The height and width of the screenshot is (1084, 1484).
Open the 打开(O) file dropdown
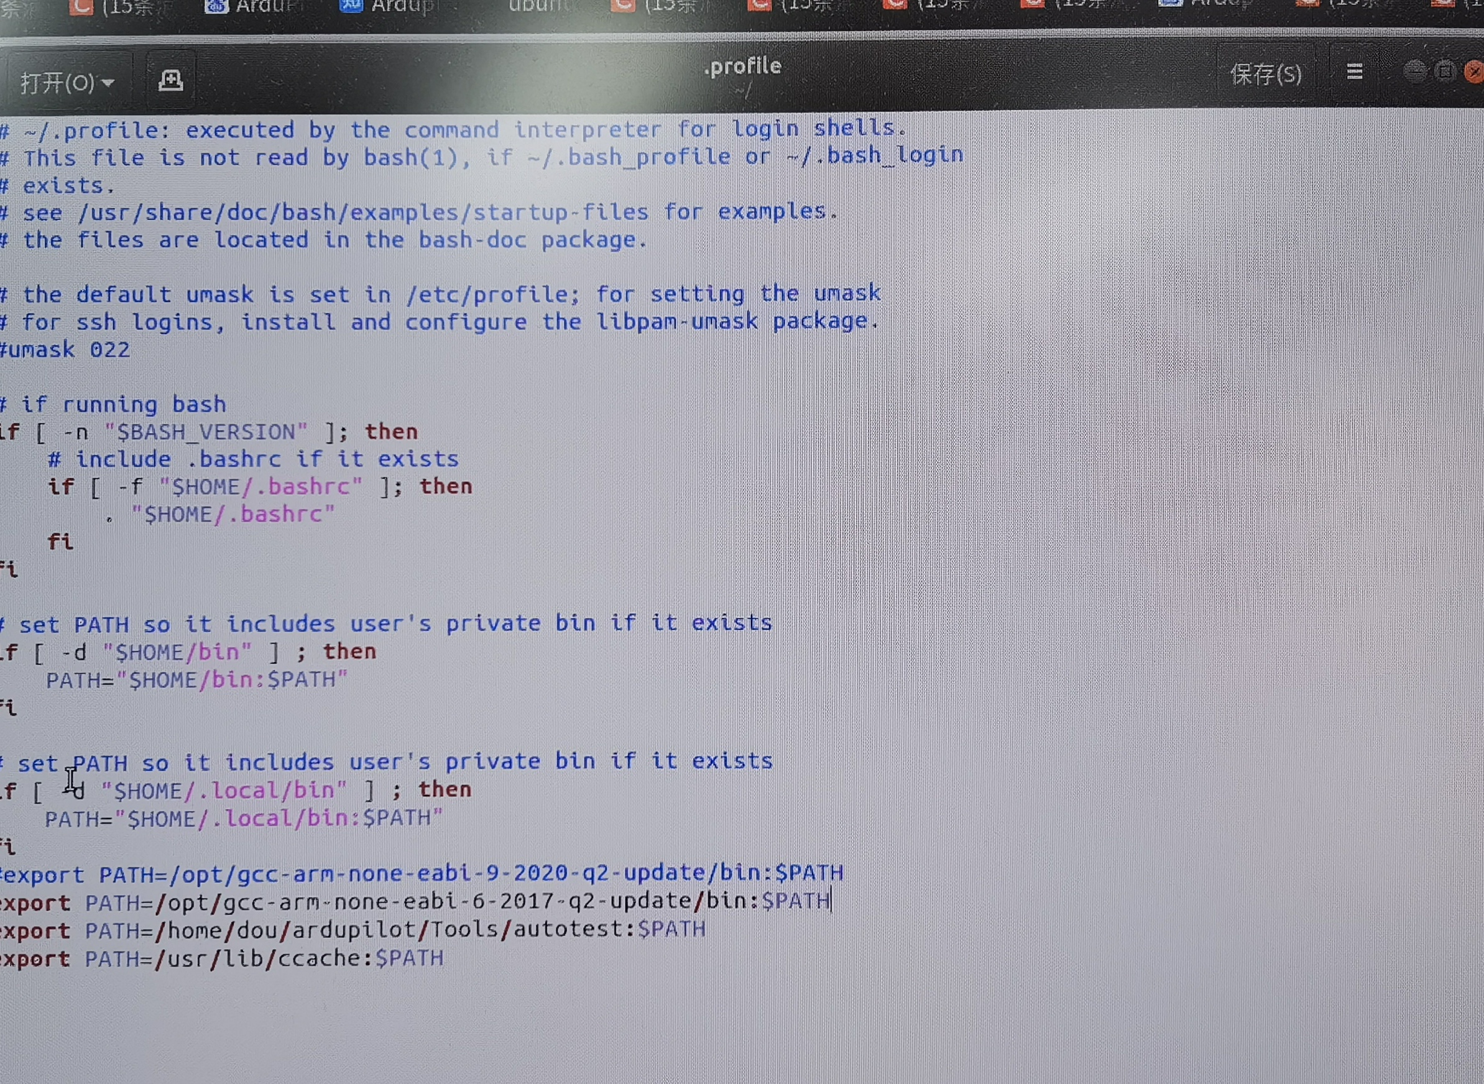[x=67, y=83]
